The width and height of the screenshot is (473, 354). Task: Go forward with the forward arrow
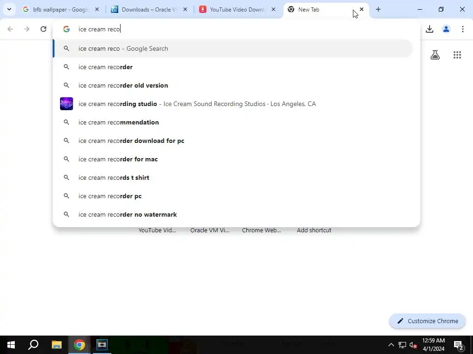(x=27, y=29)
